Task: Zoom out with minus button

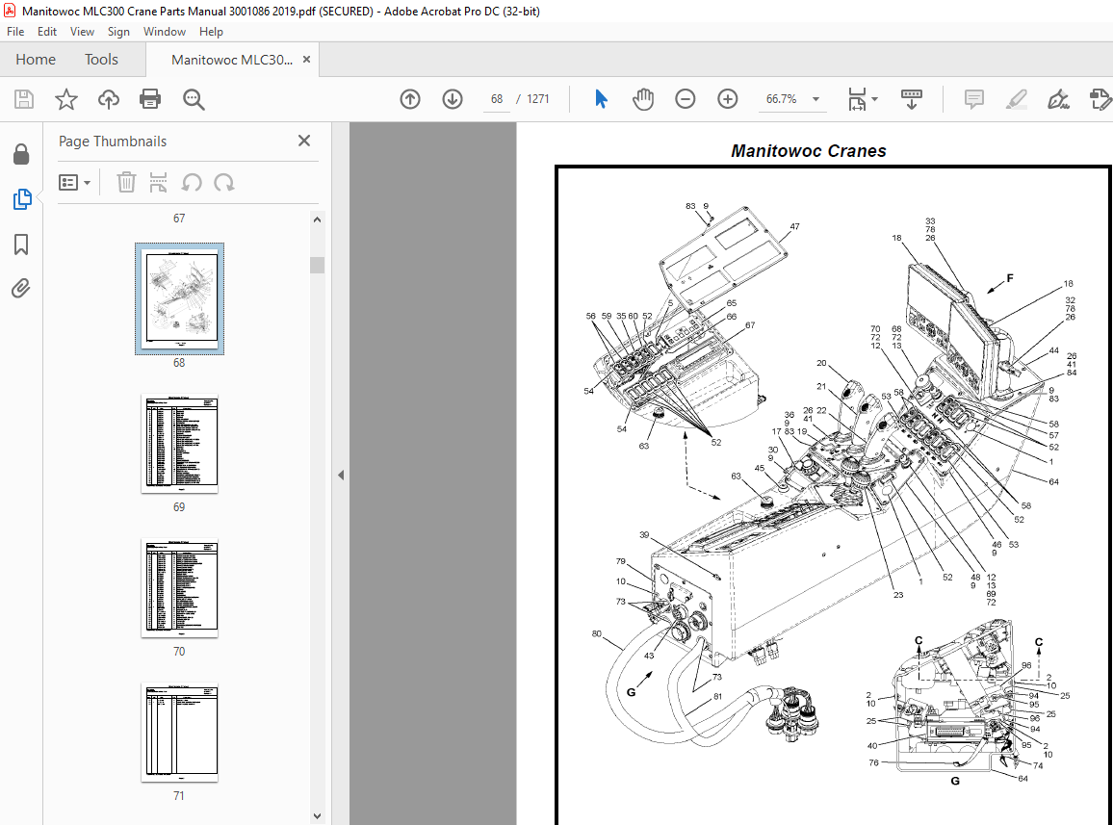Action: (685, 99)
